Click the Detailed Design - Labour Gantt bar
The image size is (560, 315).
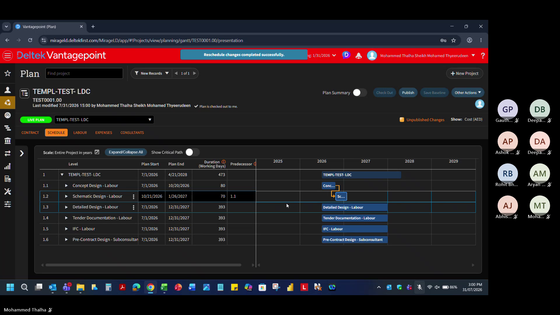[355, 207]
